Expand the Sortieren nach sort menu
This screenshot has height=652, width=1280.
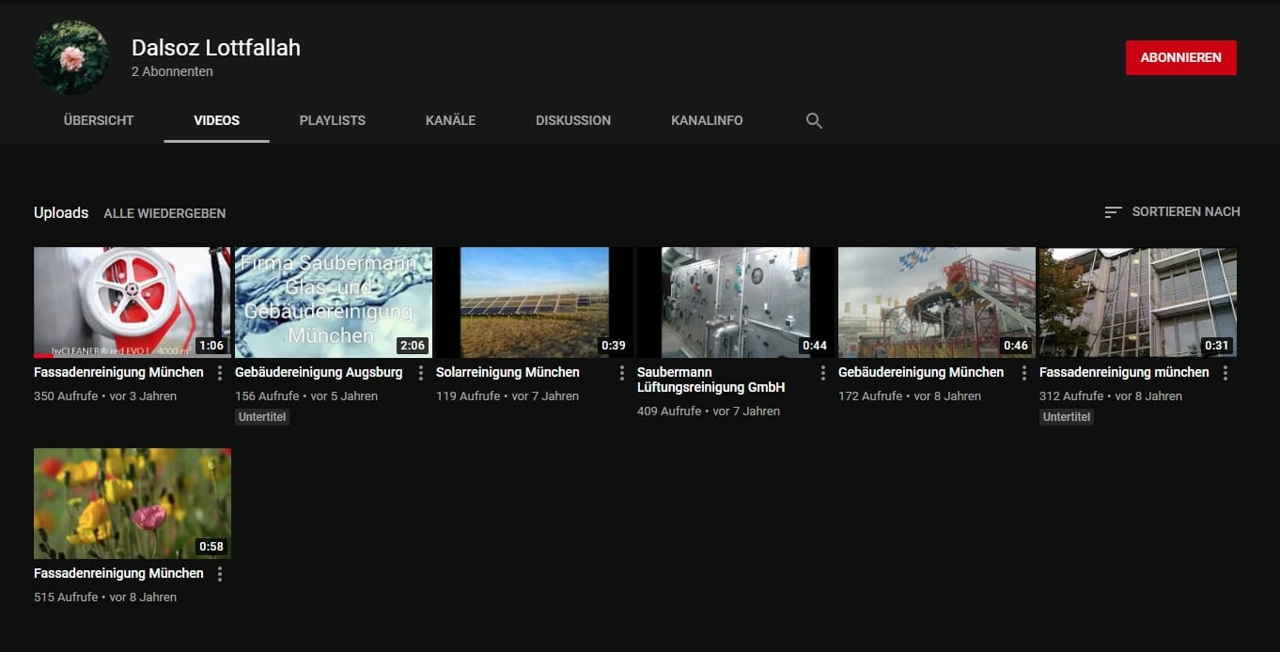click(x=1172, y=212)
